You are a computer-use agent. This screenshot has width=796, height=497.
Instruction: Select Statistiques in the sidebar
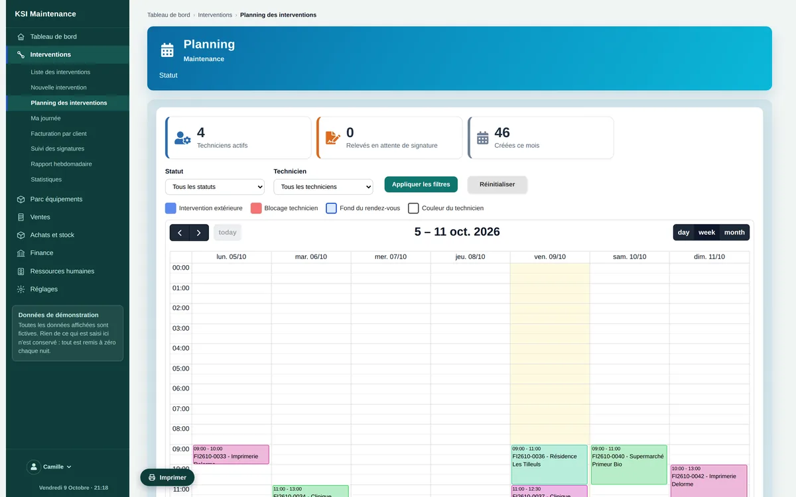(x=46, y=180)
